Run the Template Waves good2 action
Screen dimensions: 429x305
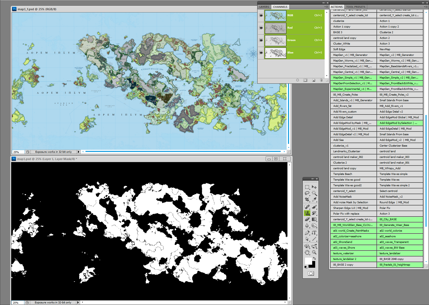point(353,185)
